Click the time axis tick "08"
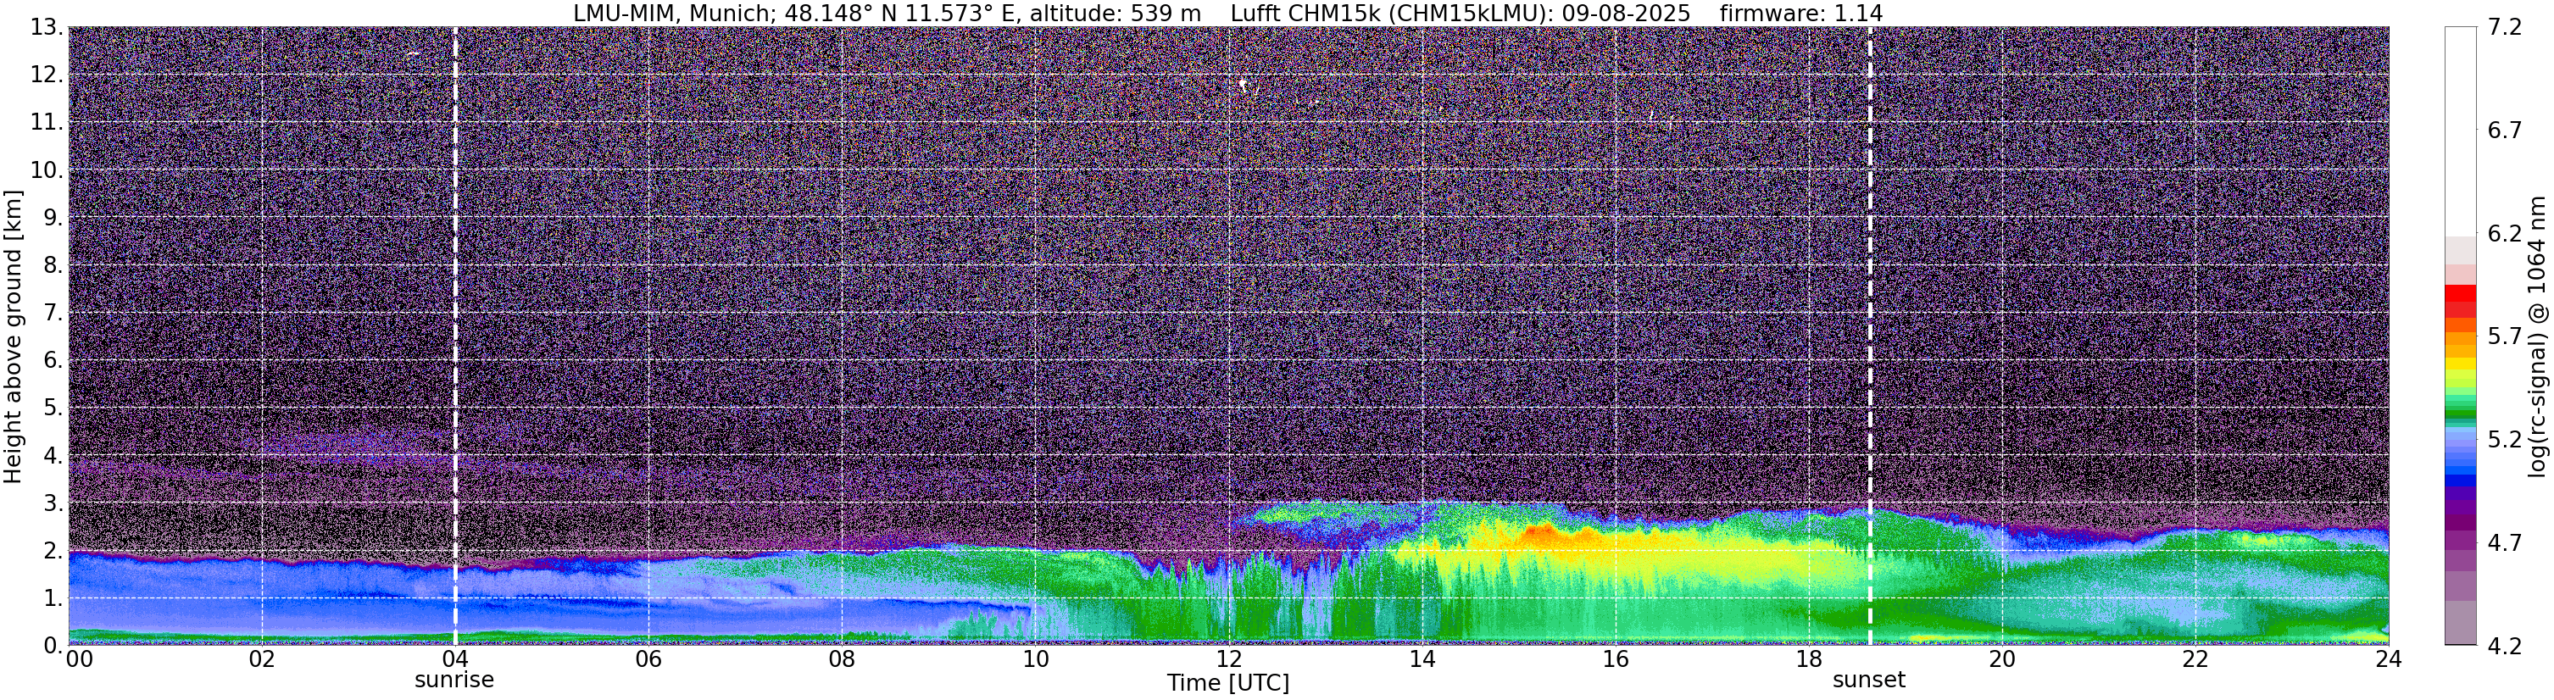 click(842, 659)
